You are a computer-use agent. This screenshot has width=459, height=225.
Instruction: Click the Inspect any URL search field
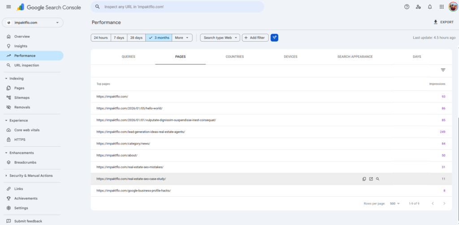click(178, 7)
